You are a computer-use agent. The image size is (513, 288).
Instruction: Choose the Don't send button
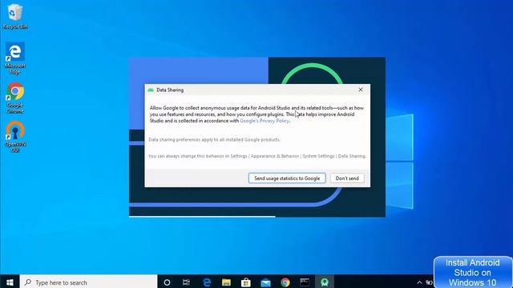[x=347, y=178]
